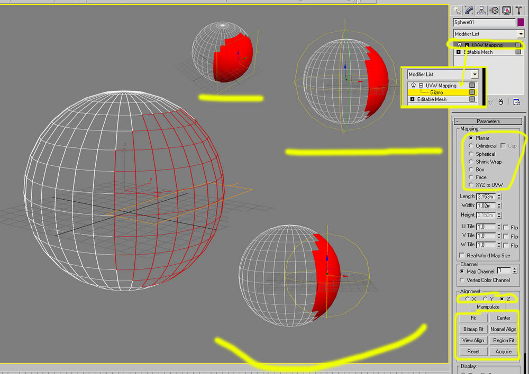Viewport: 529px width, 374px height.
Task: Select XYZ to UVW mapping option
Action: [471, 185]
